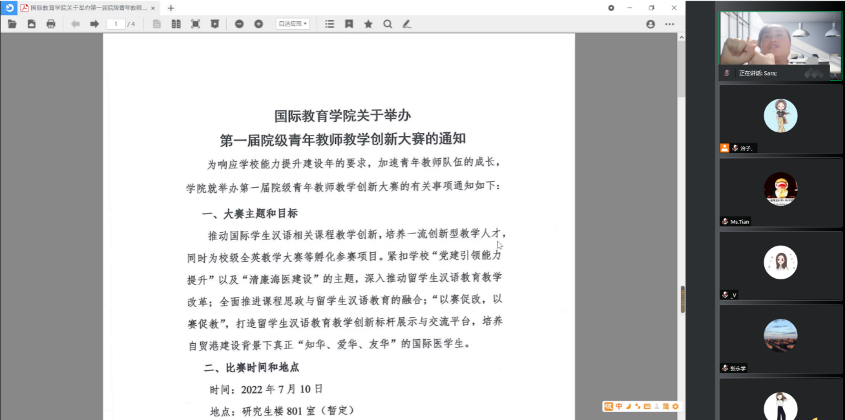Toggle full screen view mode

click(x=195, y=24)
